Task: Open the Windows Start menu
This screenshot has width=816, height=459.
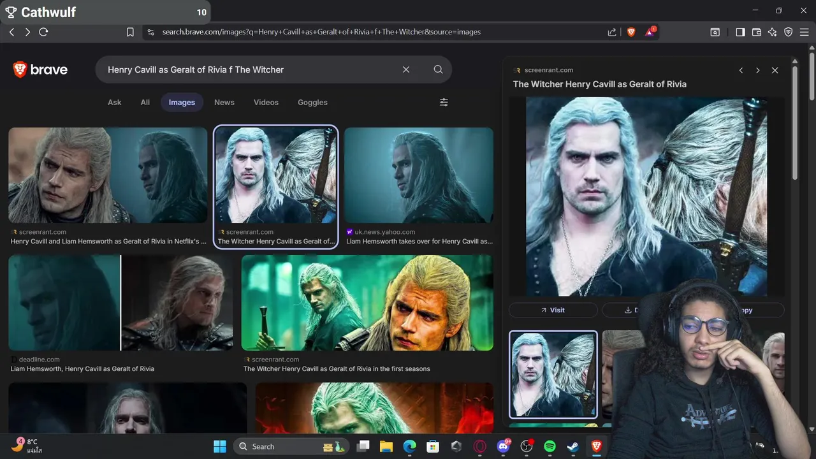Action: (219, 446)
